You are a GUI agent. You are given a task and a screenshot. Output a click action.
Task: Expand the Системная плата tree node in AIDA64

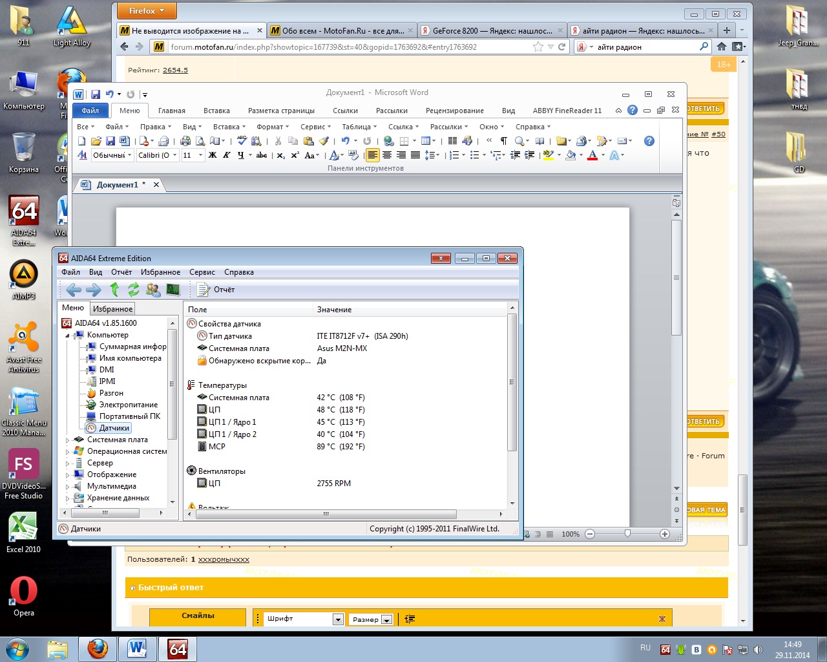(x=68, y=440)
